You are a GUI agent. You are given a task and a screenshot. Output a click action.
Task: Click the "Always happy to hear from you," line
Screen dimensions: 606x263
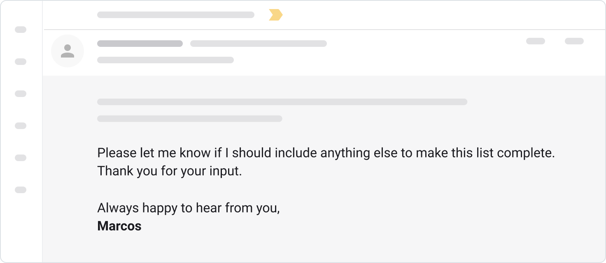pyautogui.click(x=189, y=208)
